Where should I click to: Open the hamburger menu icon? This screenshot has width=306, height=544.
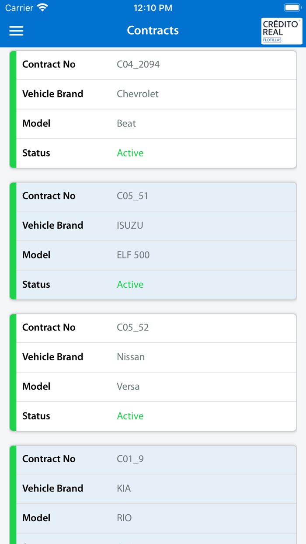16,31
